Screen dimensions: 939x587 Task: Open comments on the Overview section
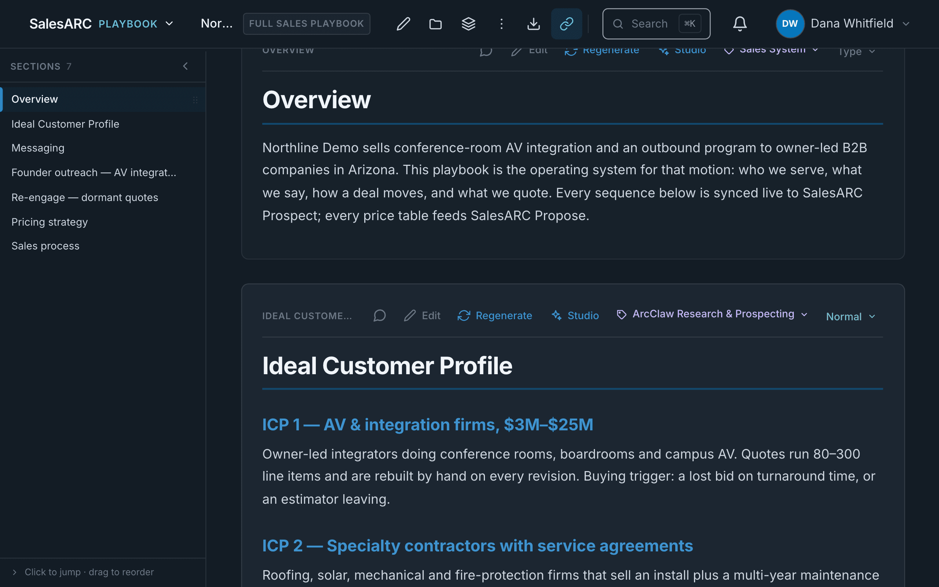tap(486, 51)
